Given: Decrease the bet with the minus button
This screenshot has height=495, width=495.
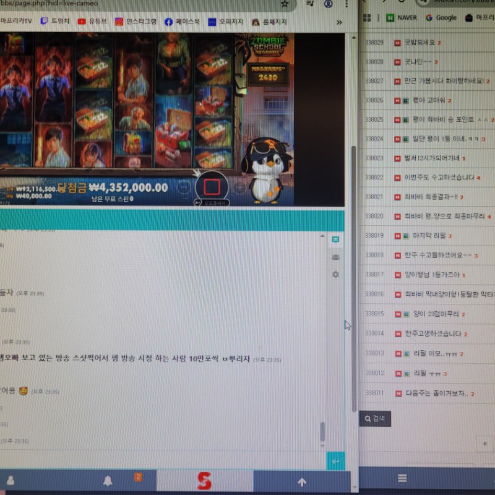Looking at the screenshot, I should pyautogui.click(x=184, y=187).
